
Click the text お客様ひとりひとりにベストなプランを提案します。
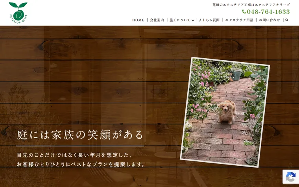(x=81, y=164)
